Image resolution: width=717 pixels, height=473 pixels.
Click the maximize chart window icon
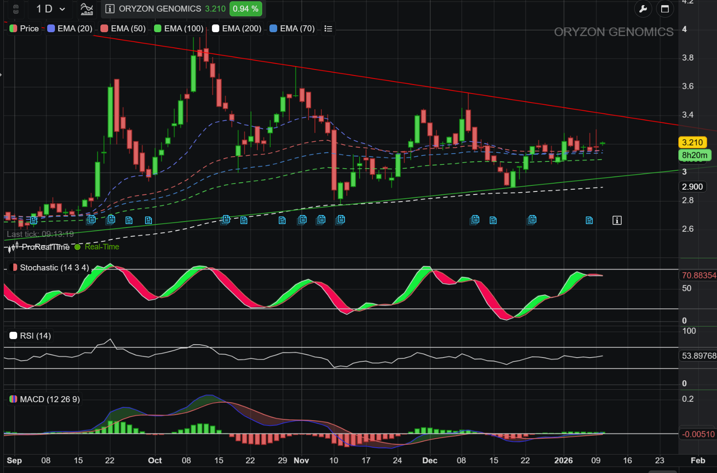665,9
